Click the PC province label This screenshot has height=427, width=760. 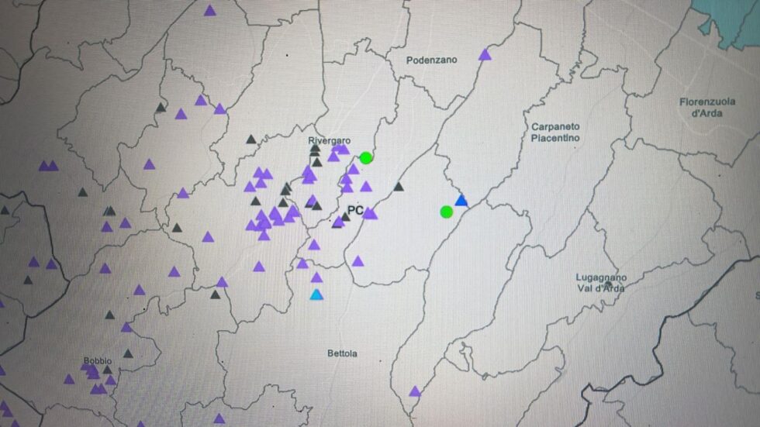(355, 210)
